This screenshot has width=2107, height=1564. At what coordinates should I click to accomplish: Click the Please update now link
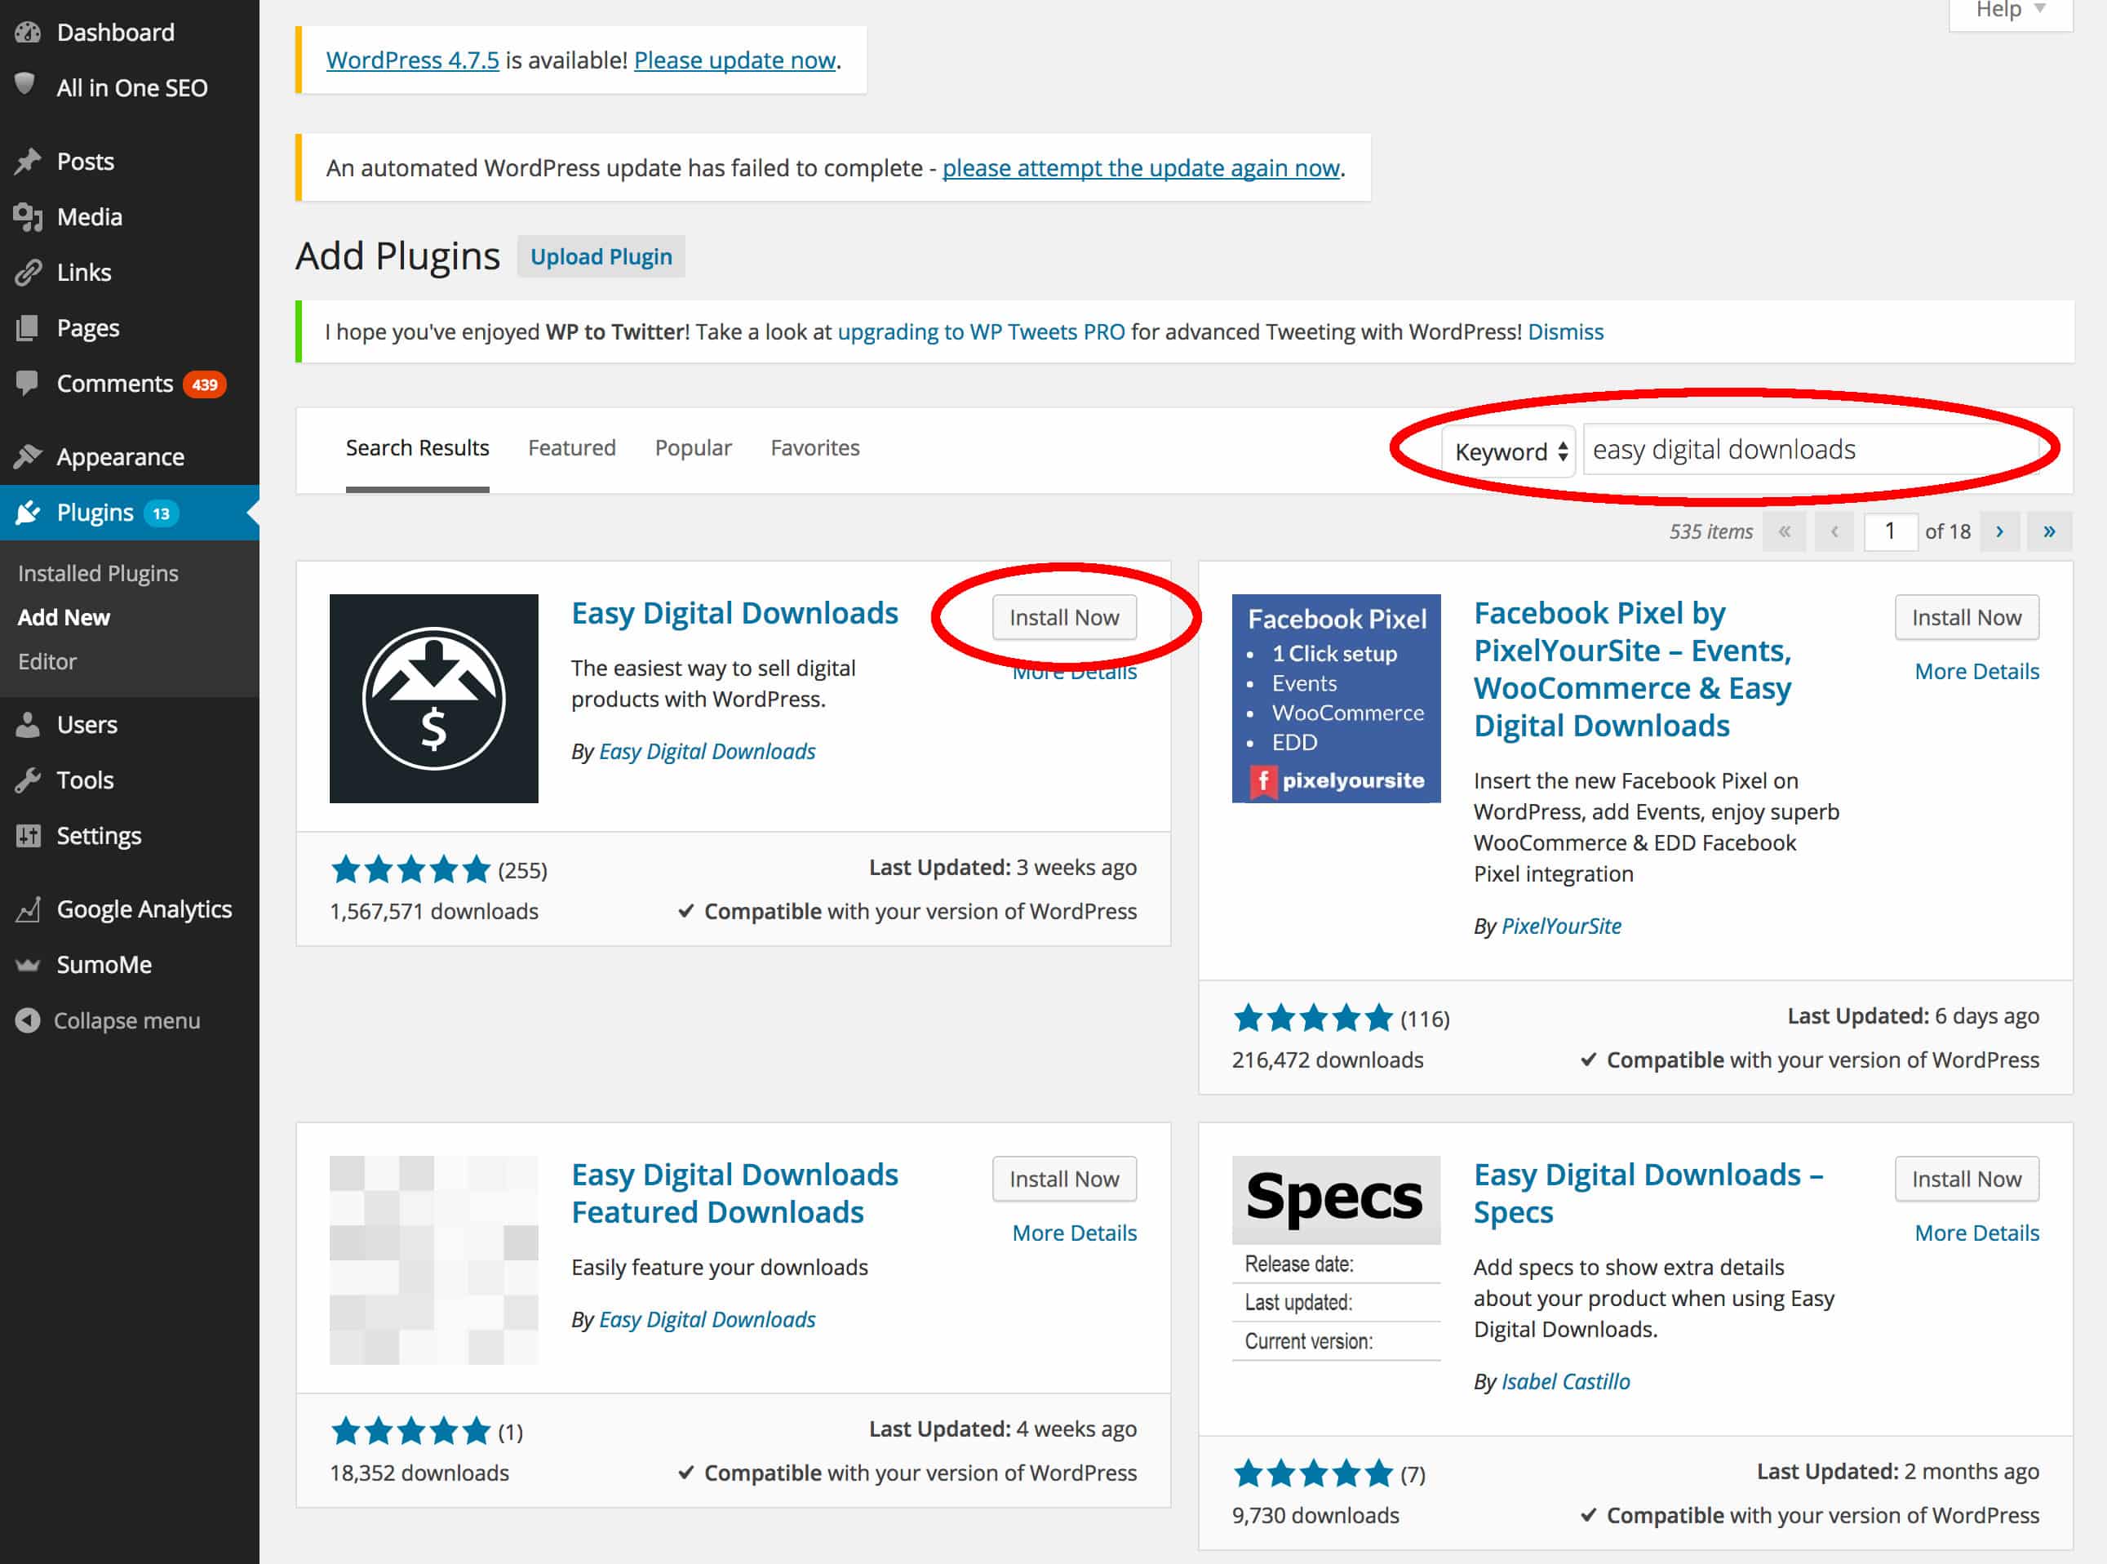pyautogui.click(x=734, y=60)
